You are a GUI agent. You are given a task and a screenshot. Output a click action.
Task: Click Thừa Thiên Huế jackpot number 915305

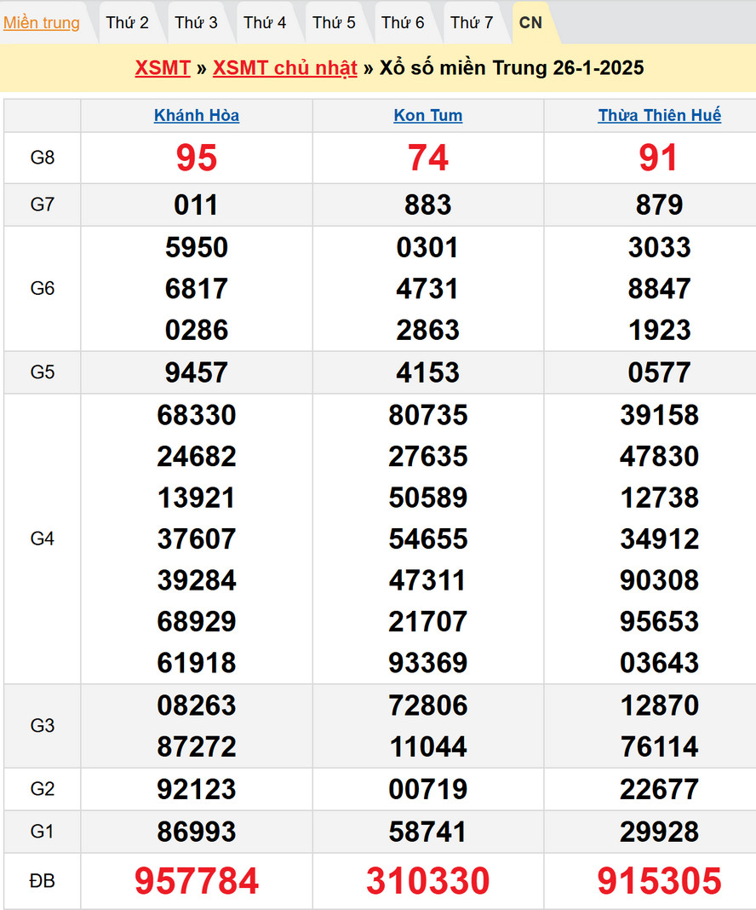pyautogui.click(x=660, y=882)
